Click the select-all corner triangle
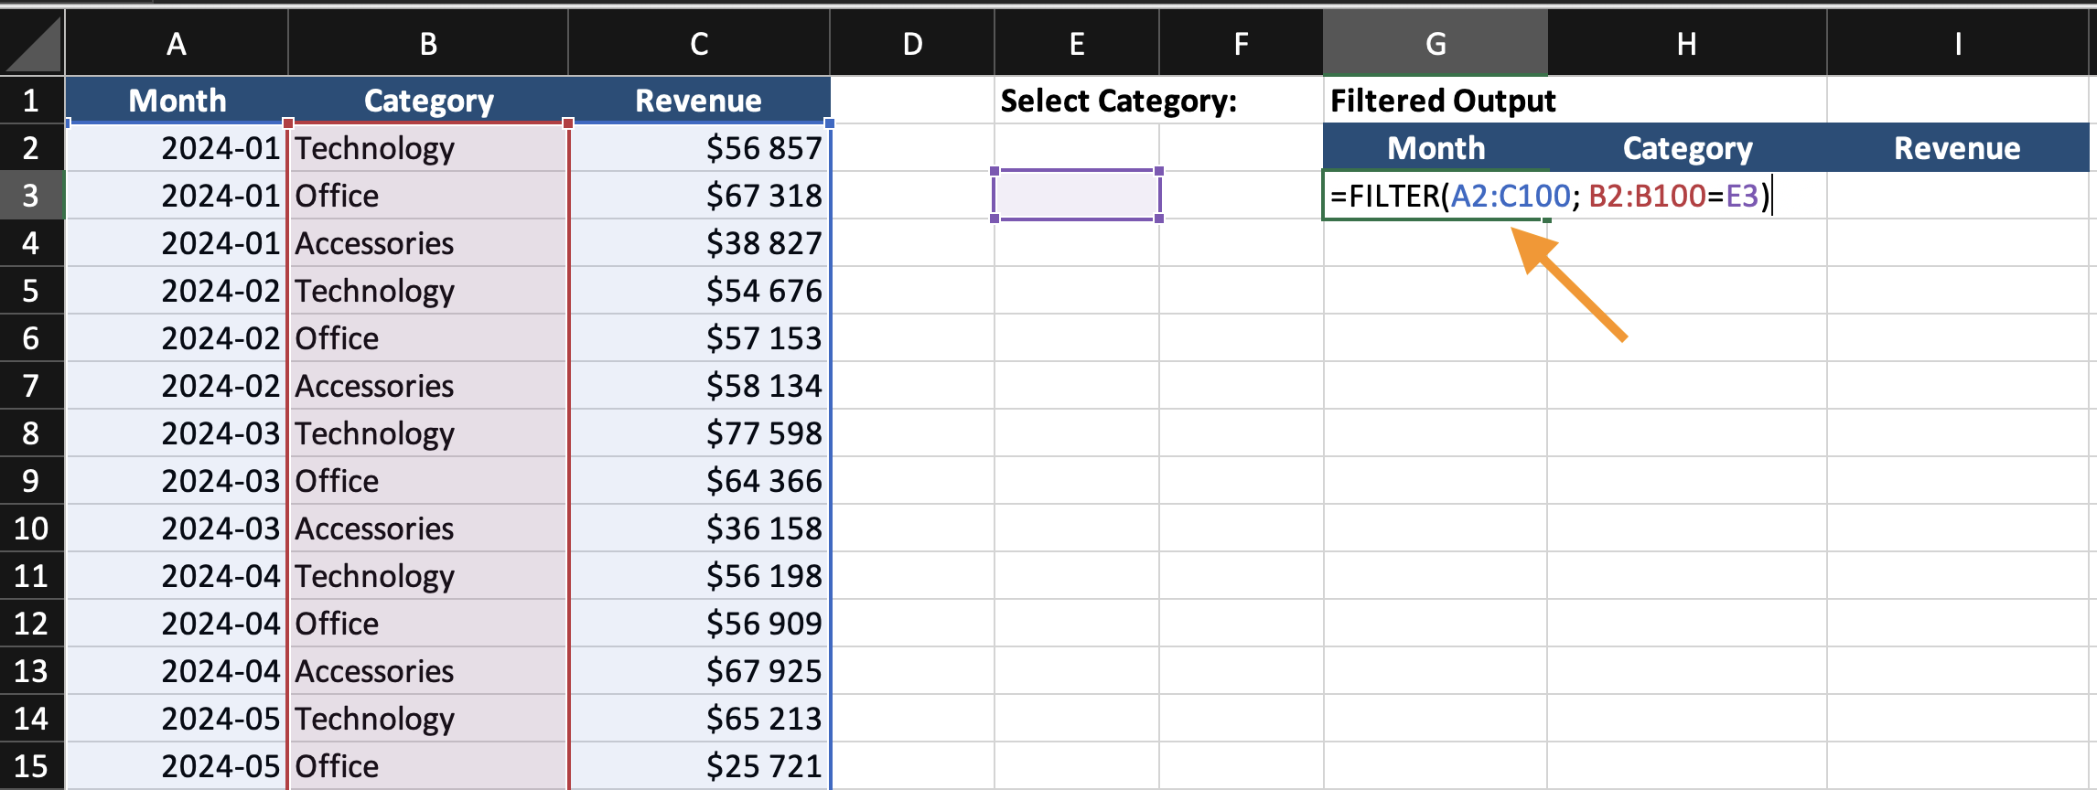This screenshot has height=790, width=2097. point(33,44)
